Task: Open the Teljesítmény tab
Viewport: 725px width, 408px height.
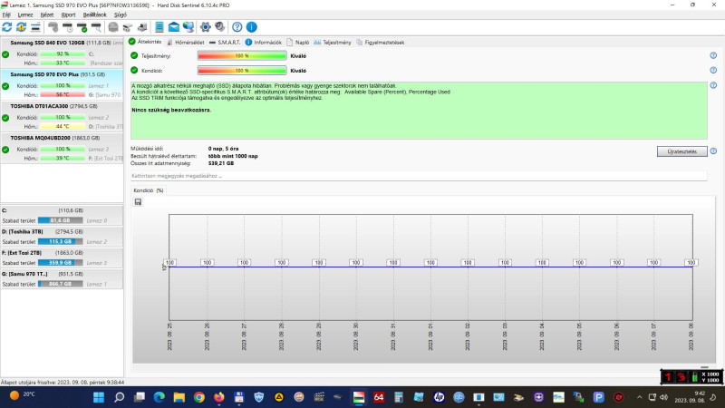Action: pyautogui.click(x=333, y=42)
